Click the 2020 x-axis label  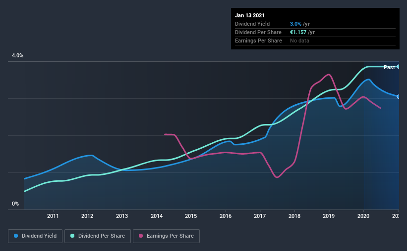coord(363,216)
